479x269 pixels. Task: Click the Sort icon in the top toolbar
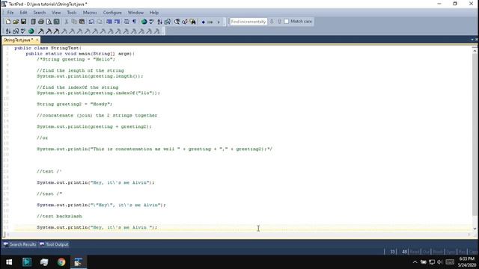click(159, 22)
